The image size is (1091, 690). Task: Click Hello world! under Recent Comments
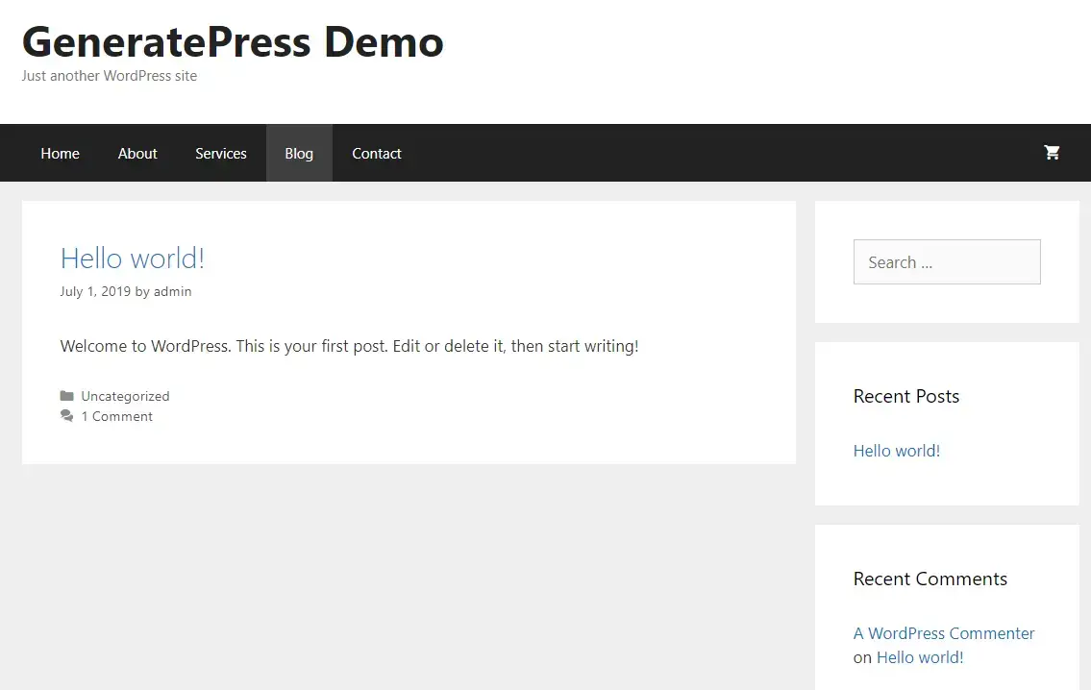click(x=920, y=657)
